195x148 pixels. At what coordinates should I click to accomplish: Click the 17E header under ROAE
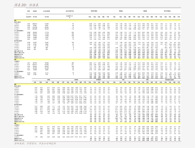(x=156, y=17)
